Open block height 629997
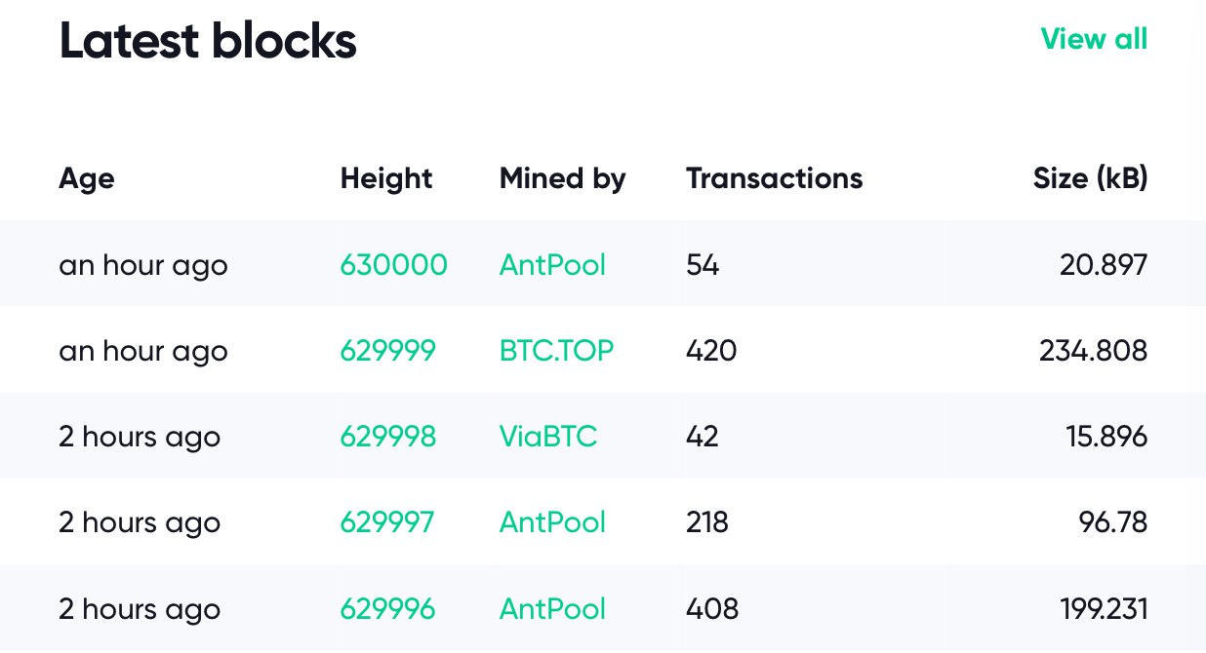Viewport: 1206px width, 653px height. pyautogui.click(x=387, y=521)
